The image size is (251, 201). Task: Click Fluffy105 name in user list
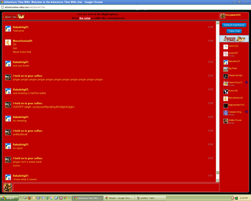pyautogui.click(x=233, y=90)
